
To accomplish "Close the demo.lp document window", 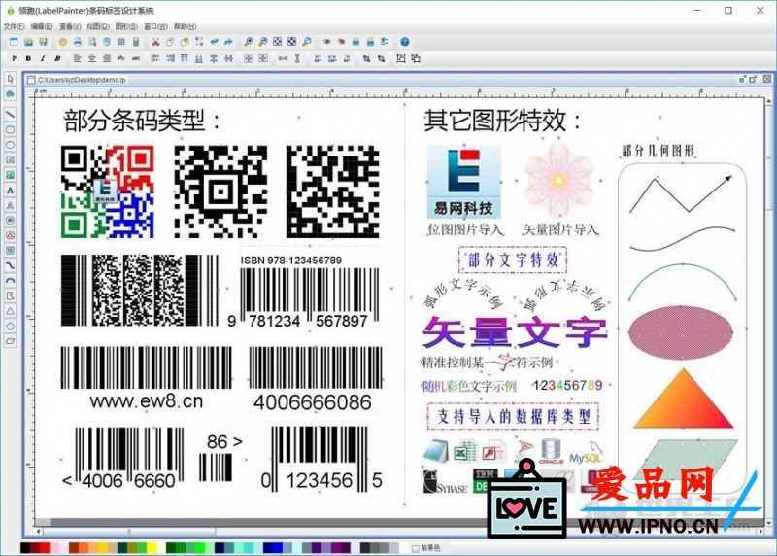I will (766, 79).
